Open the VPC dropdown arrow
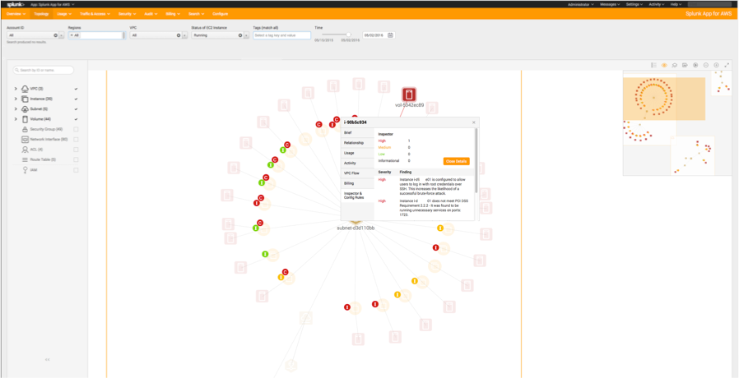The width and height of the screenshot is (739, 378). click(184, 35)
